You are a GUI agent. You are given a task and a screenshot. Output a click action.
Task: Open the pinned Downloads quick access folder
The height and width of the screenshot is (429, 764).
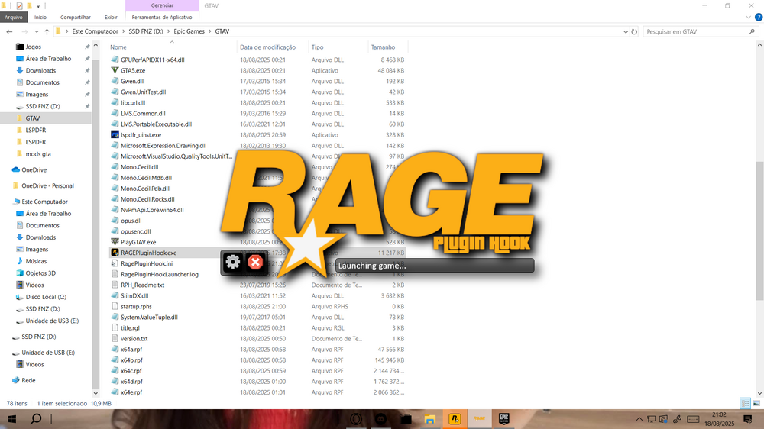pyautogui.click(x=40, y=70)
